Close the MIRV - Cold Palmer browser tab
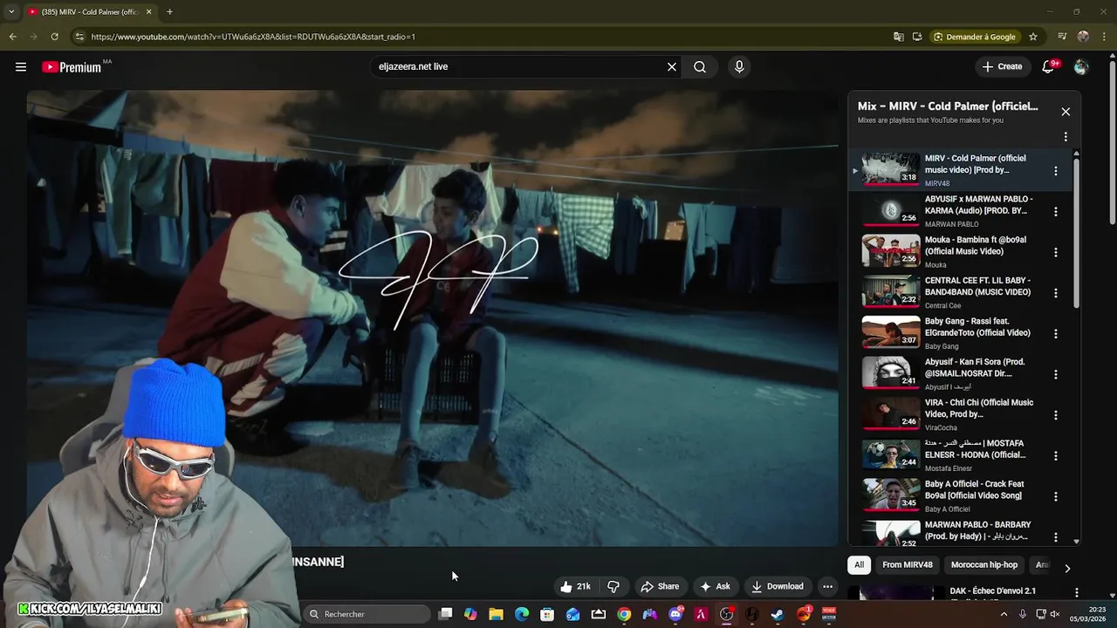 click(148, 12)
